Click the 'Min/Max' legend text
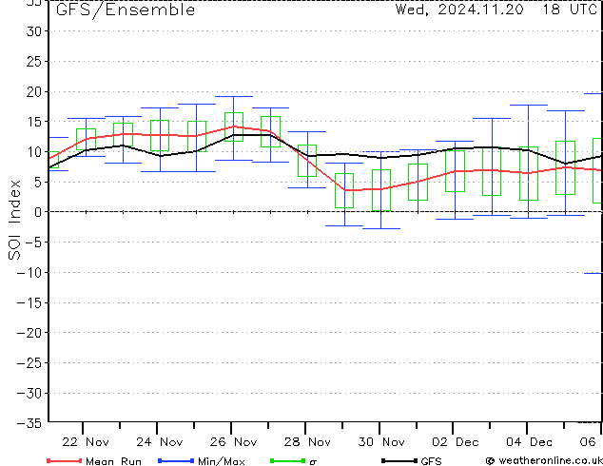The height and width of the screenshot is (466, 603). pyautogui.click(x=221, y=461)
